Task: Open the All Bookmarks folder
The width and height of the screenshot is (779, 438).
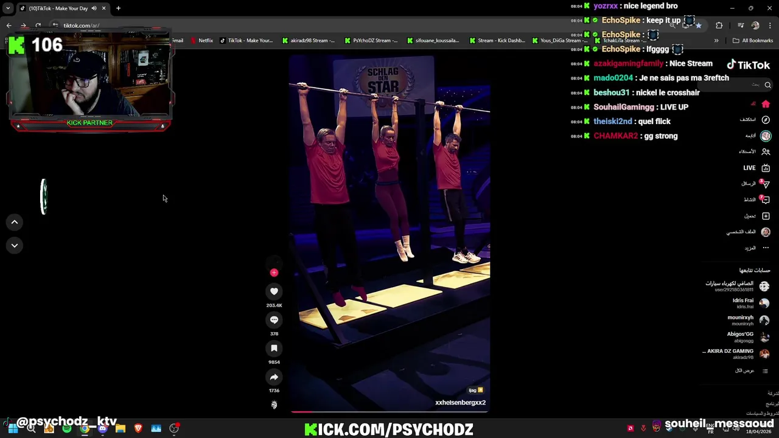Action: (753, 41)
